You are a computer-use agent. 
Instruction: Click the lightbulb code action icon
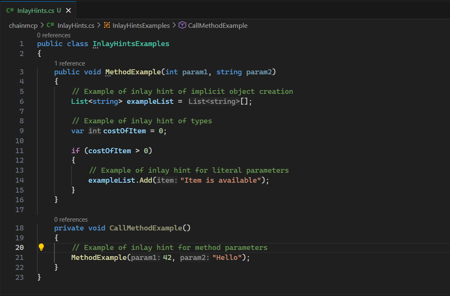click(41, 247)
